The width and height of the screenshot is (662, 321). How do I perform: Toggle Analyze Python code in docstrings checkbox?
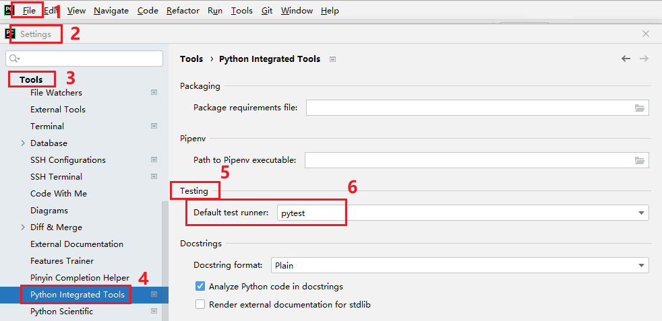(200, 286)
